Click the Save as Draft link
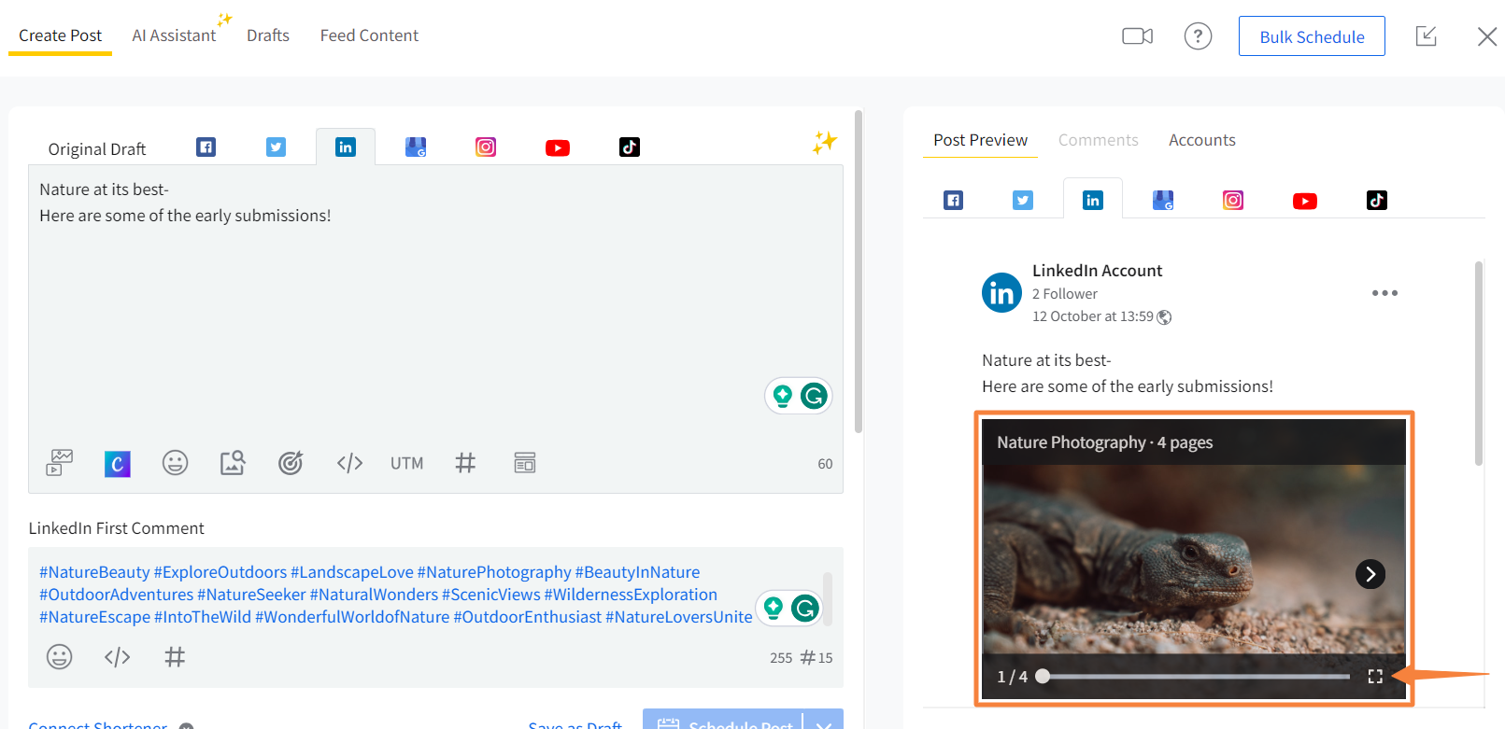Image resolution: width=1505 pixels, height=729 pixels. (x=575, y=724)
